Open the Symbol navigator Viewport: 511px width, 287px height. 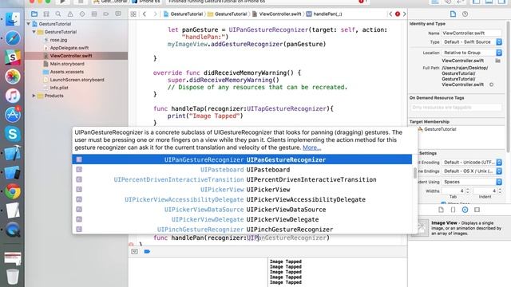pyautogui.click(x=46, y=14)
